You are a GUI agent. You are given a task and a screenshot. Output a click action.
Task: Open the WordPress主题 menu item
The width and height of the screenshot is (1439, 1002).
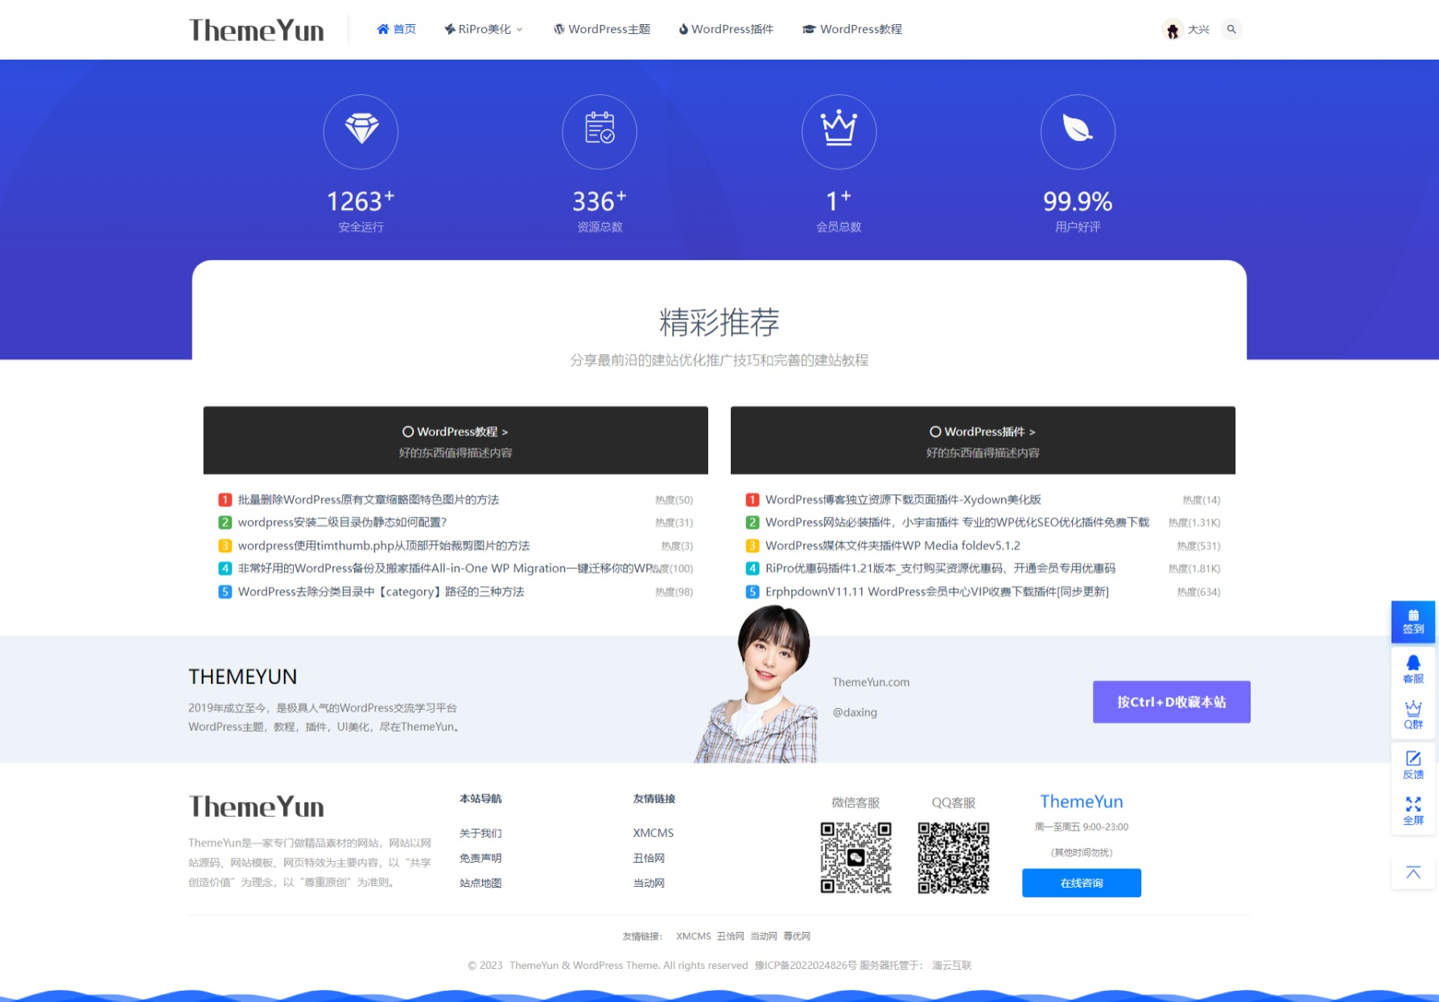[602, 30]
